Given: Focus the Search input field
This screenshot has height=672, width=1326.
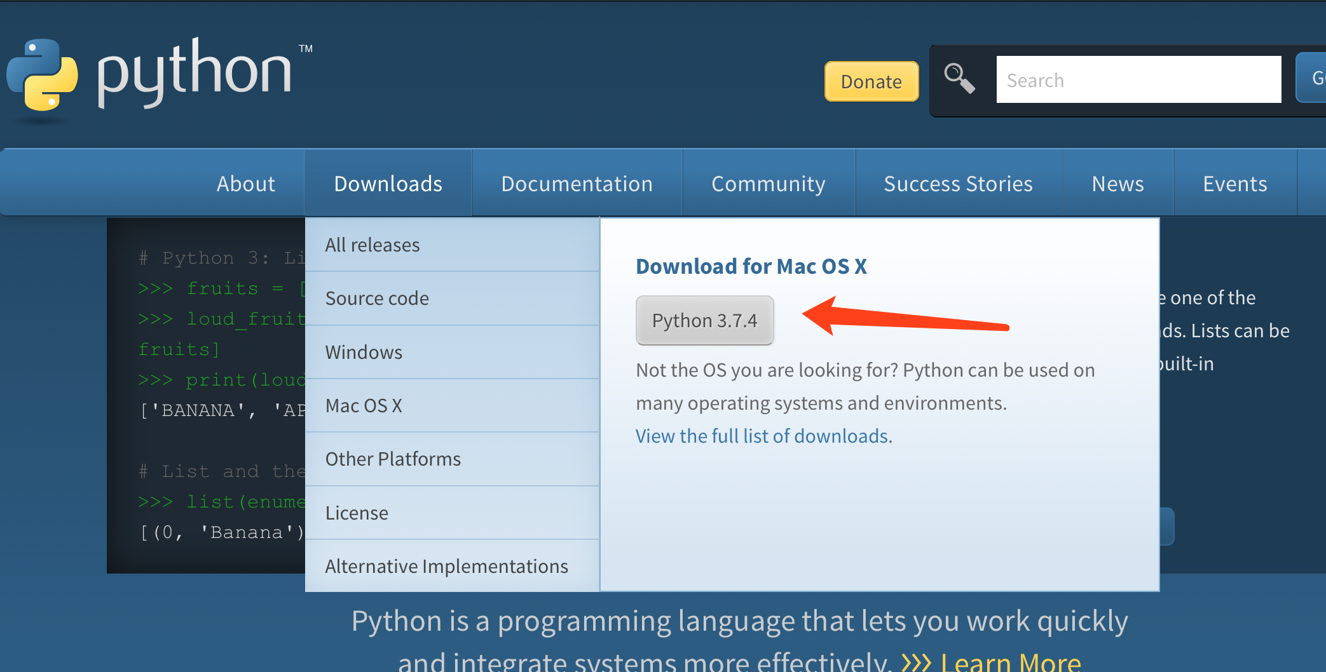Looking at the screenshot, I should [x=1138, y=80].
